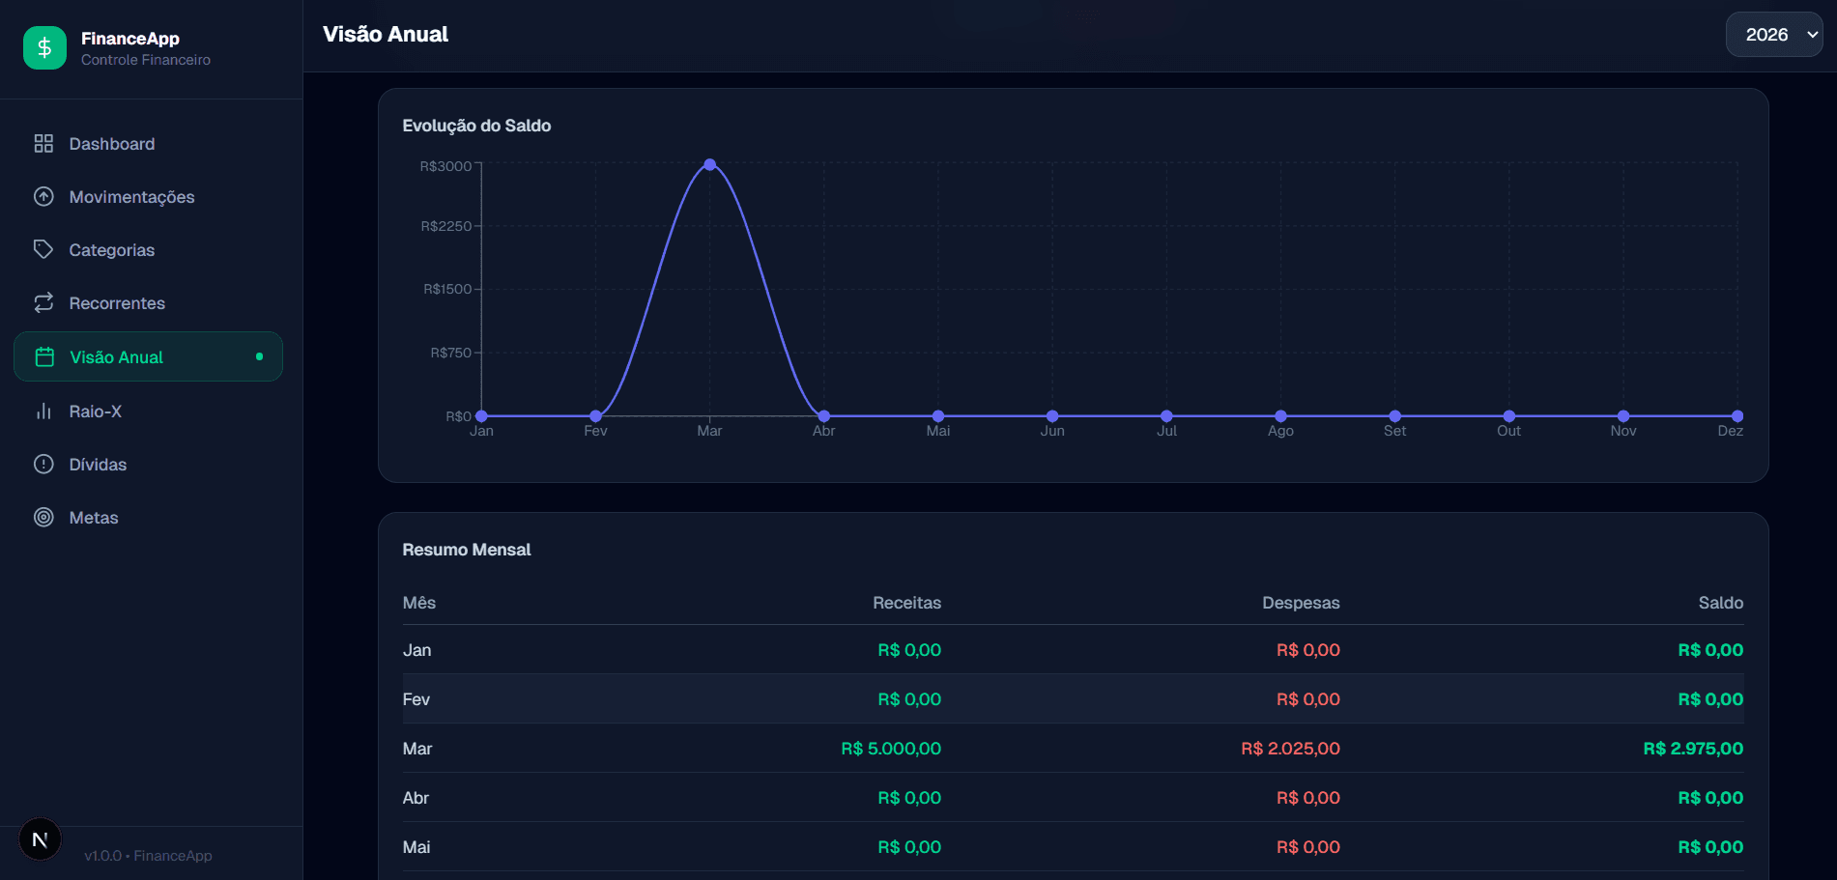Click the Raio-X bar chart icon
Image resolution: width=1837 pixels, height=880 pixels.
(x=43, y=412)
